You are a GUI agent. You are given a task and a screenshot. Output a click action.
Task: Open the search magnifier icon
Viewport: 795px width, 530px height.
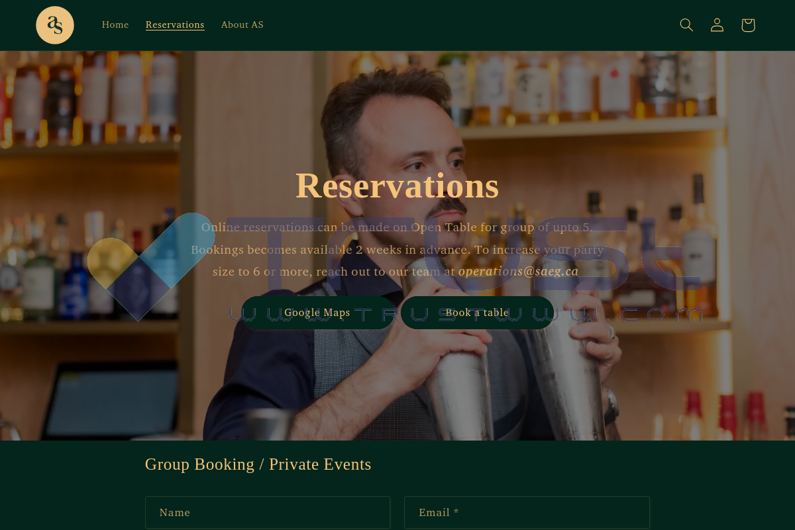686,25
